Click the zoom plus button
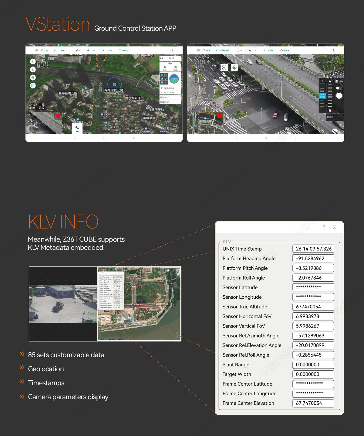Image resolution: width=364 pixels, height=436 pixels. [x=322, y=81]
